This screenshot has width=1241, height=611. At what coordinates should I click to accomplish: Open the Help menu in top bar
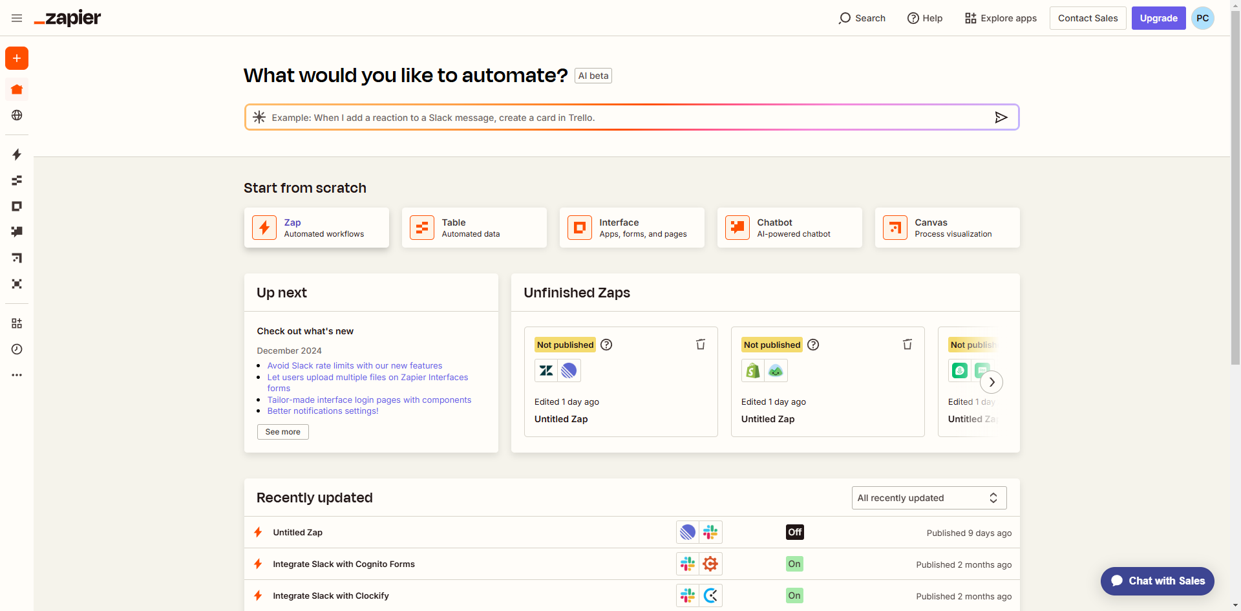[925, 18]
